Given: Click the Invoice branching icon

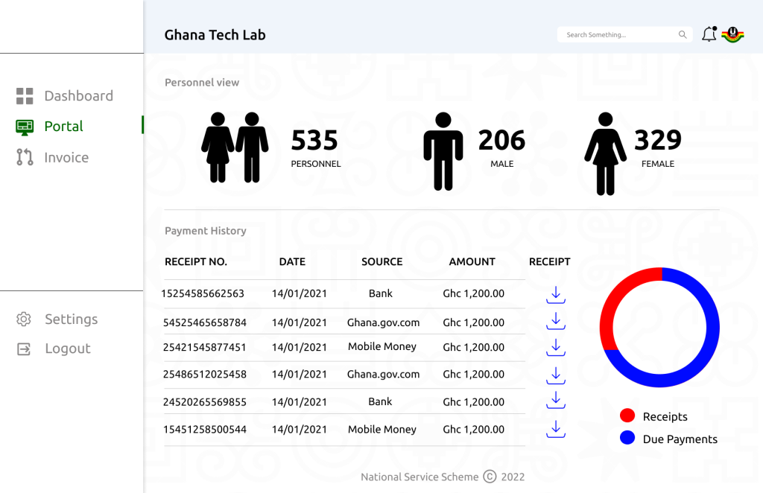Looking at the screenshot, I should [25, 157].
